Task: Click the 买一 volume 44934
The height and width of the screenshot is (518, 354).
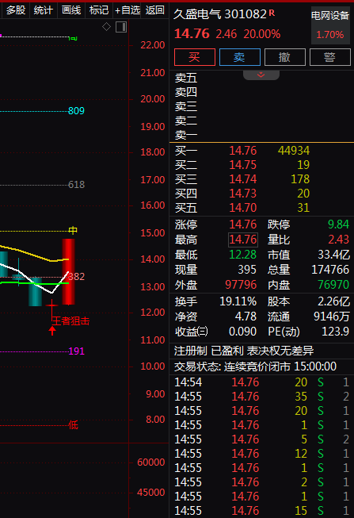Action: 294,151
